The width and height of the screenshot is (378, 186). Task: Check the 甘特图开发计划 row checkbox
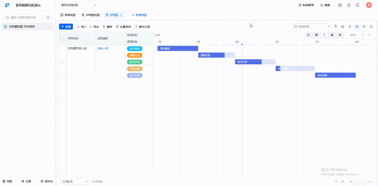62,62
